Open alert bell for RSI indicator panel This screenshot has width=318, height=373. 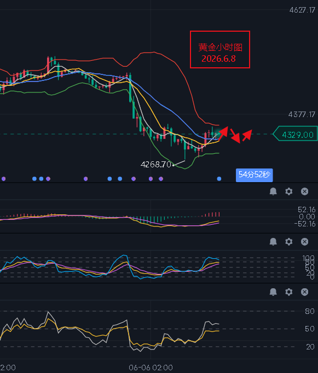[x=273, y=292]
